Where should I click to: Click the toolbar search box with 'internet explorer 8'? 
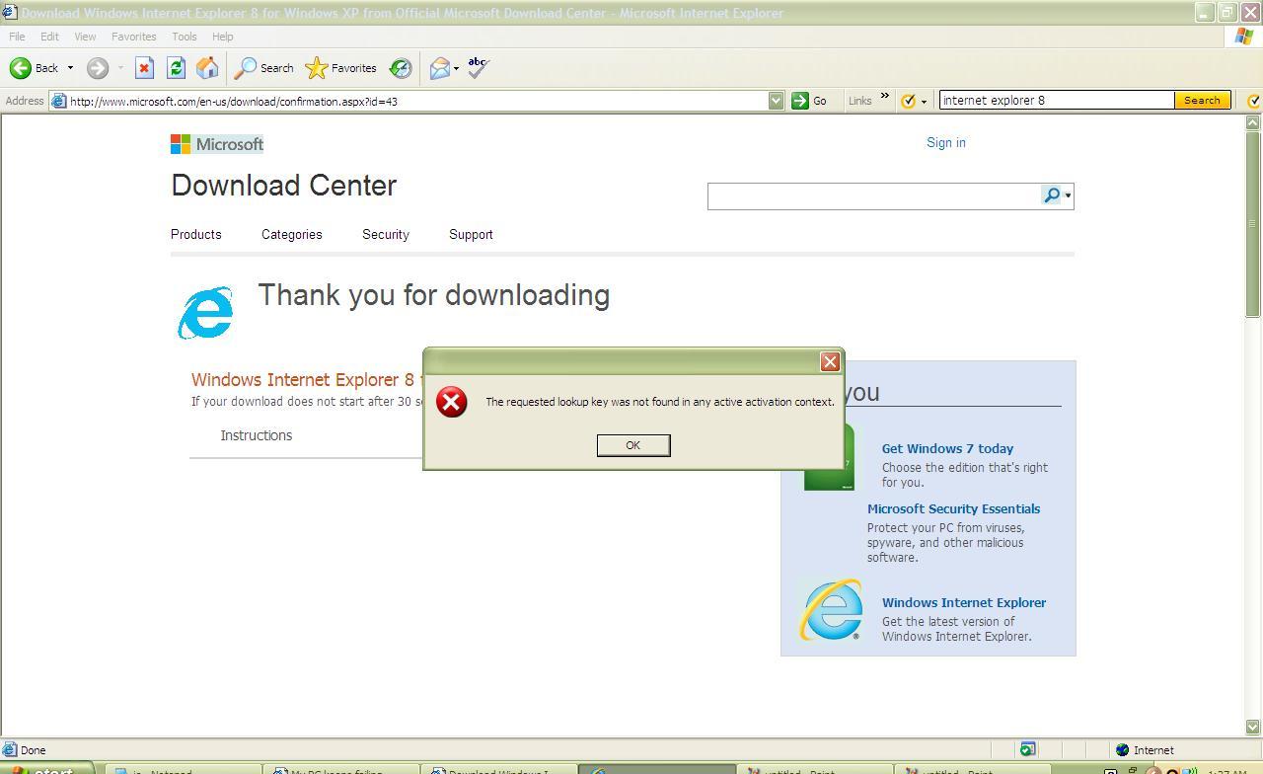tap(1057, 100)
